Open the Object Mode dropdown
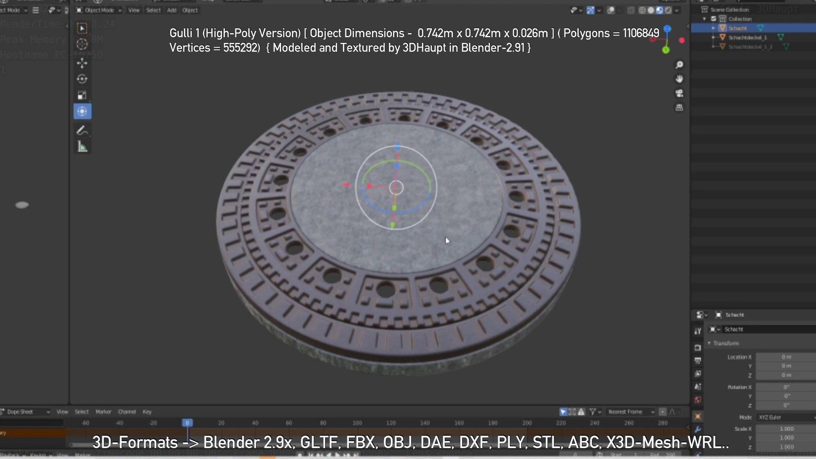The width and height of the screenshot is (816, 459). [99, 10]
